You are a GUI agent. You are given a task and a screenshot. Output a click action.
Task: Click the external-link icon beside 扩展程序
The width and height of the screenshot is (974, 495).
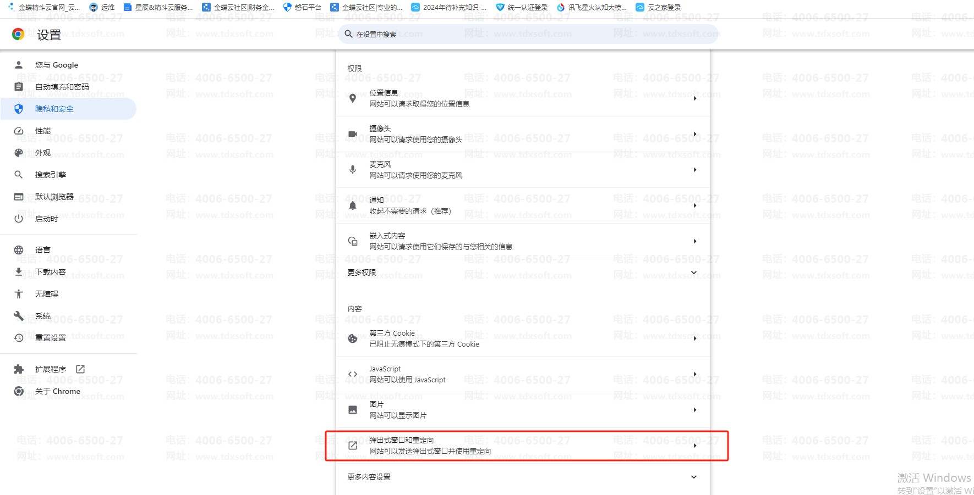tap(80, 369)
